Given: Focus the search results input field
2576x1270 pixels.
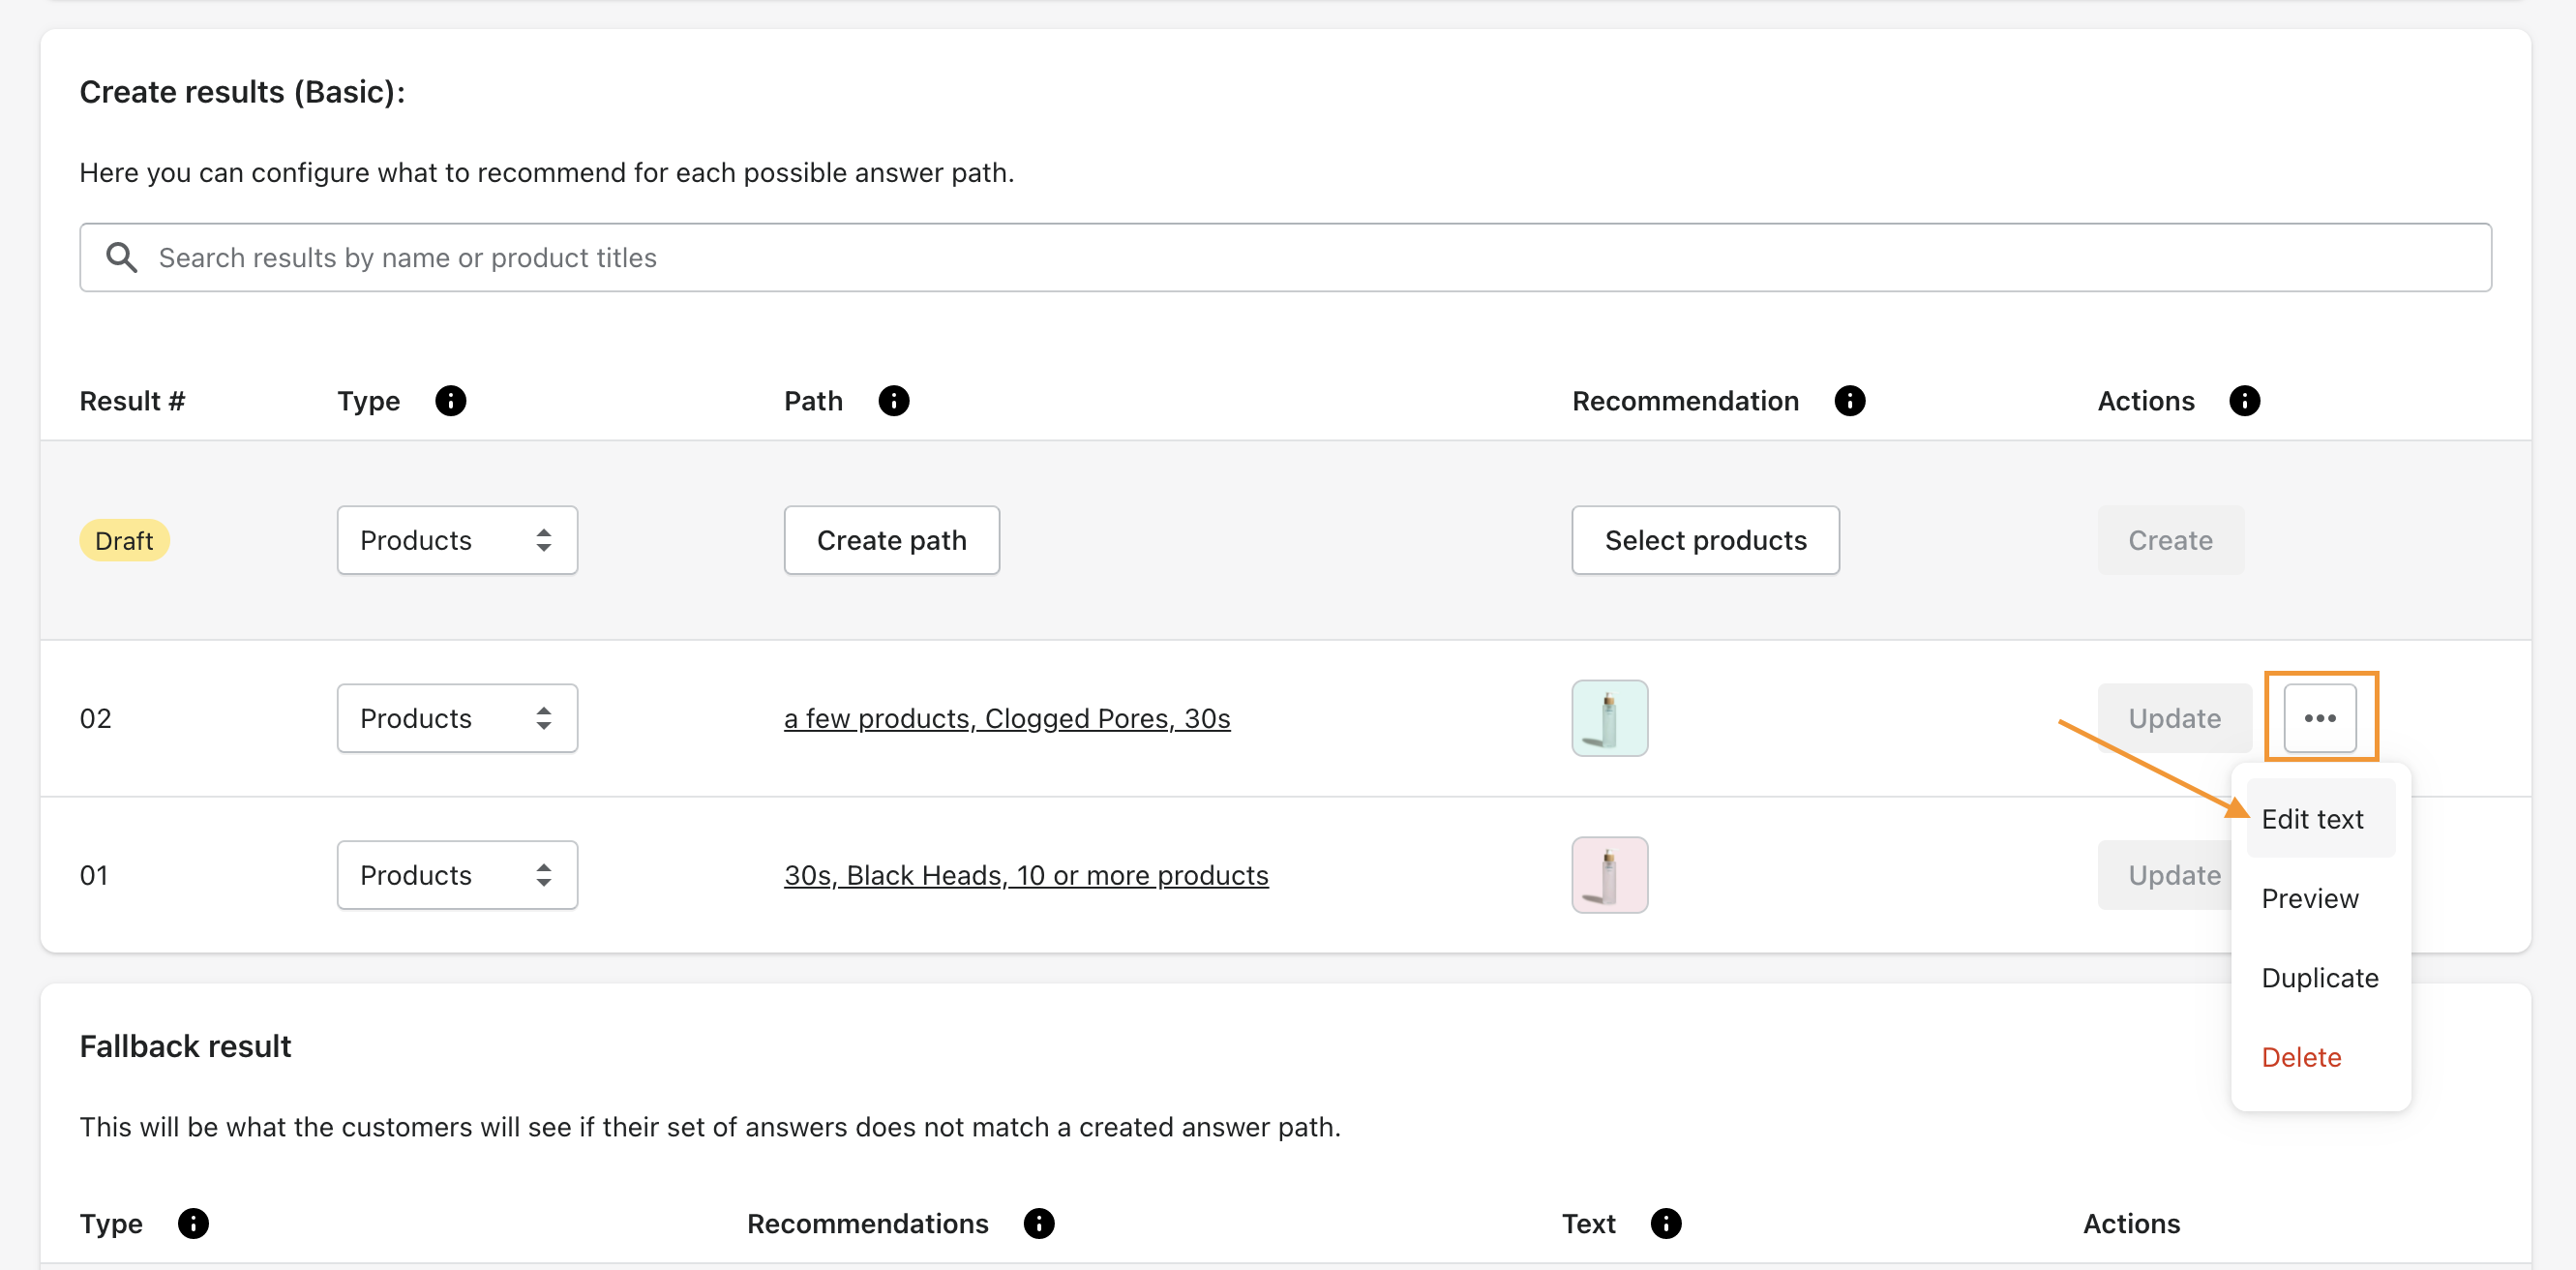Looking at the screenshot, I should tap(1286, 258).
